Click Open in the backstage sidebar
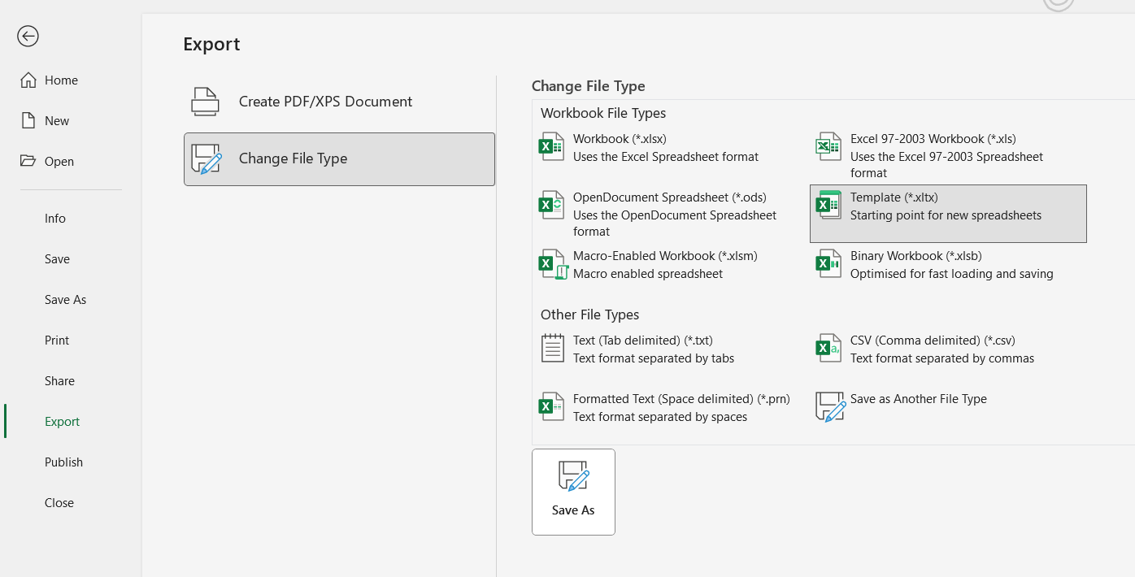This screenshot has height=577, width=1135. [x=59, y=162]
